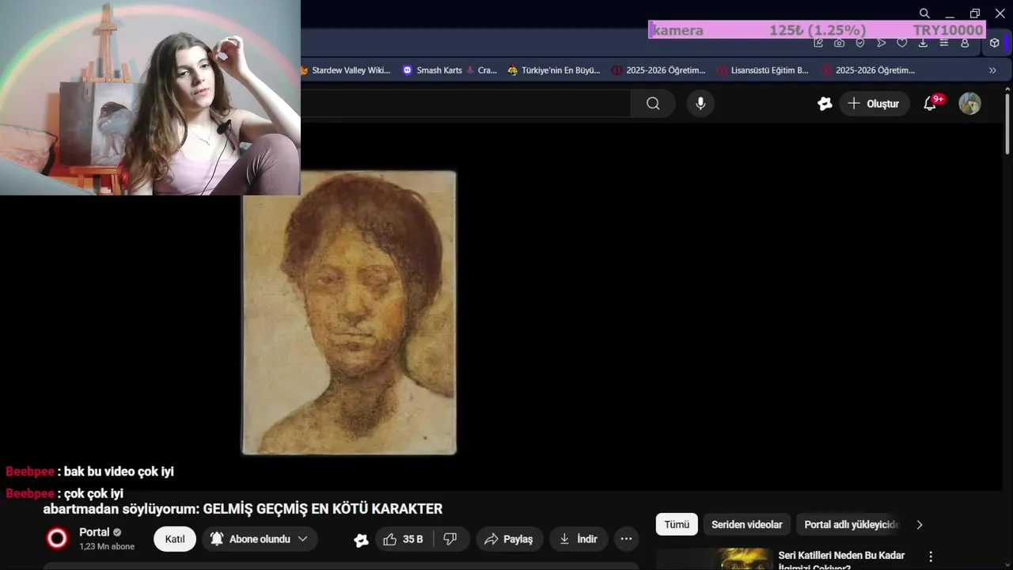The image size is (1013, 570).
Task: Select the Seriden videolar chip
Action: point(747,524)
